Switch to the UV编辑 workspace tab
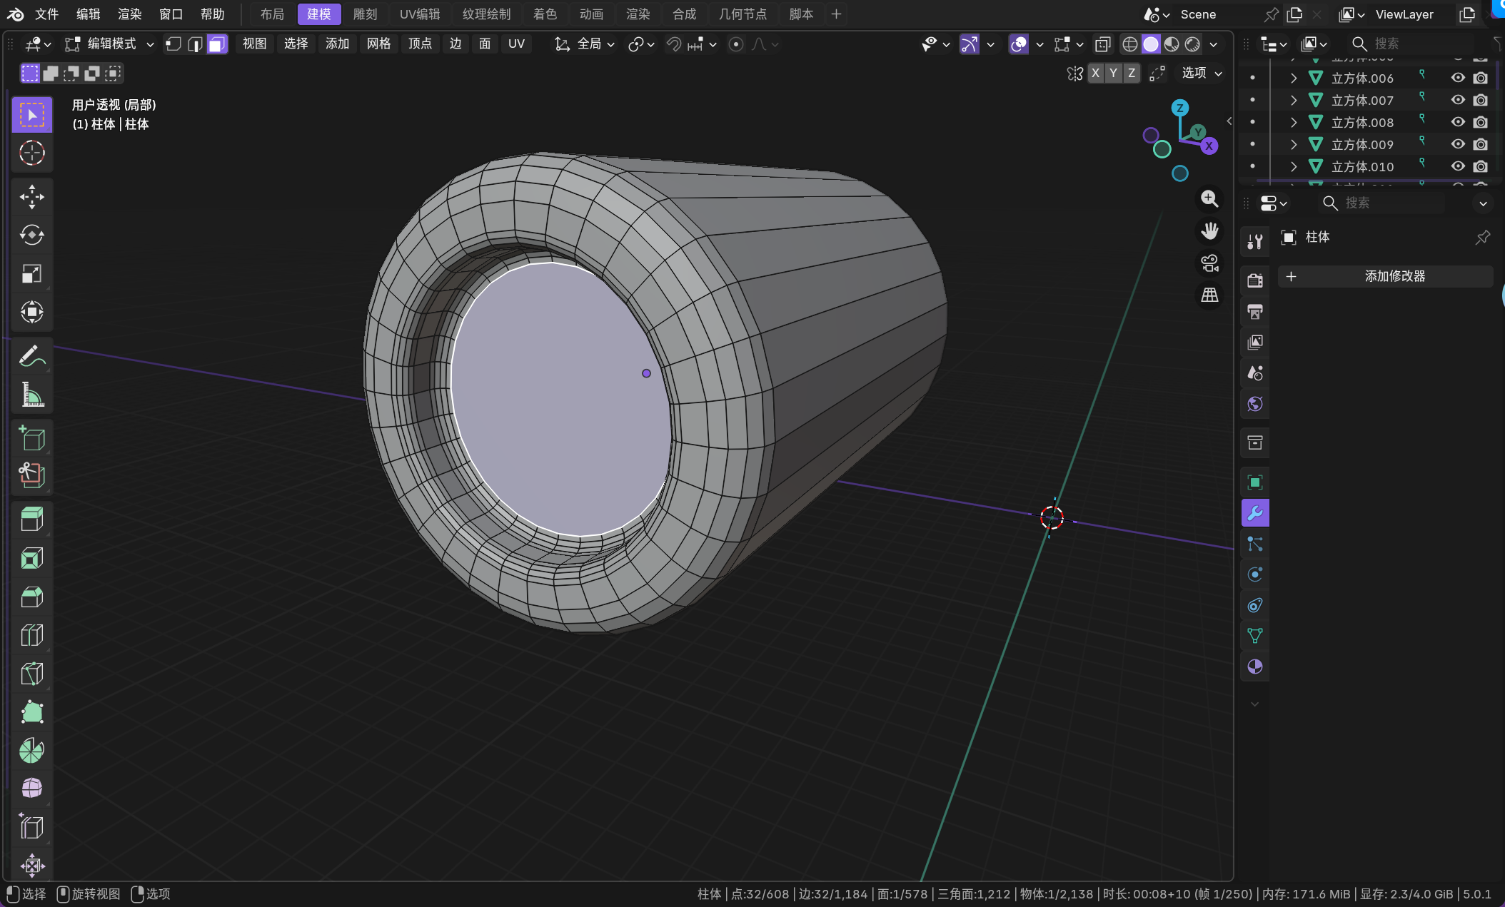The width and height of the screenshot is (1505, 907). click(x=419, y=14)
